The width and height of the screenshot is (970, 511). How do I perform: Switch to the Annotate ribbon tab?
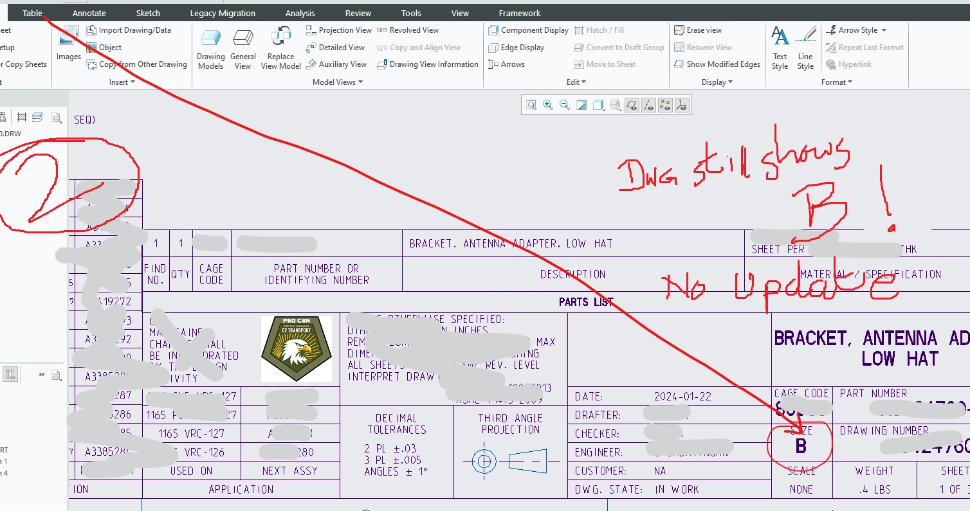coord(89,13)
